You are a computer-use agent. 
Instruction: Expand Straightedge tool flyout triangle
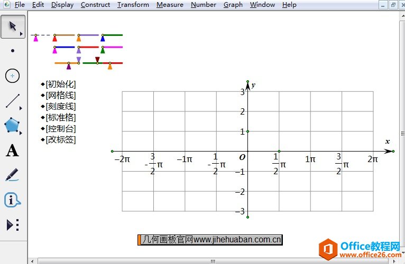click(x=21, y=108)
